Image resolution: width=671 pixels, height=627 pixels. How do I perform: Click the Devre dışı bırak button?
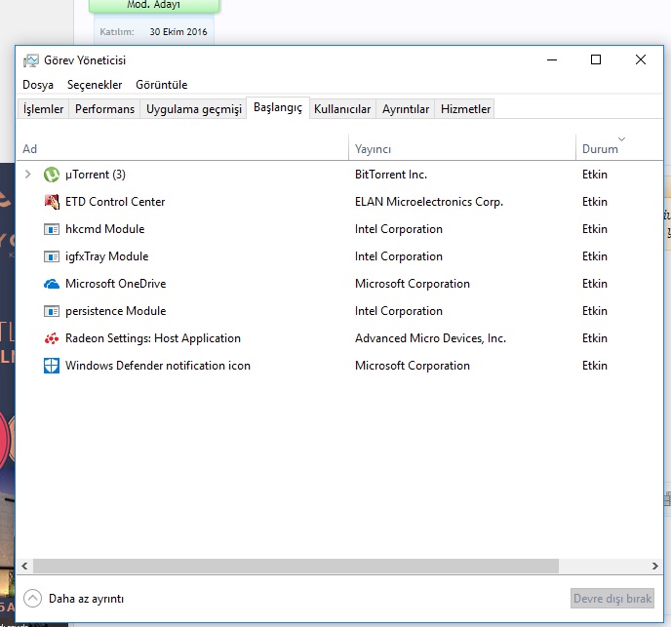tap(612, 599)
